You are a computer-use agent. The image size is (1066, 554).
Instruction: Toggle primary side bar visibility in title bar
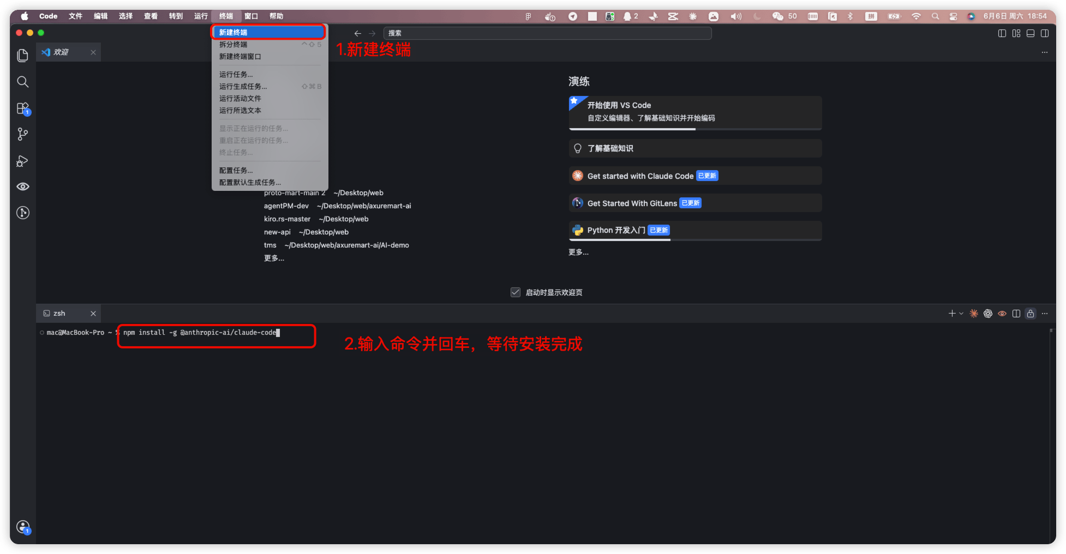[1002, 33]
